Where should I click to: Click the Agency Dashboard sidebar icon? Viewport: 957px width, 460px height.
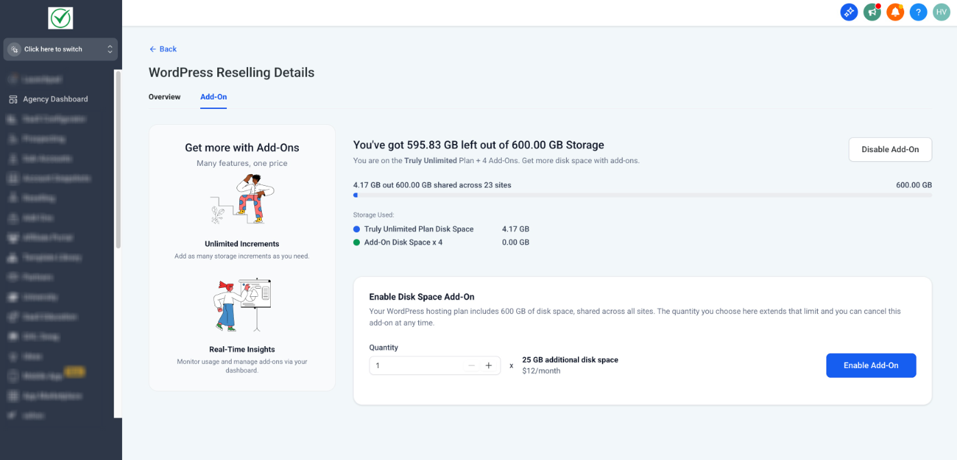(x=13, y=99)
